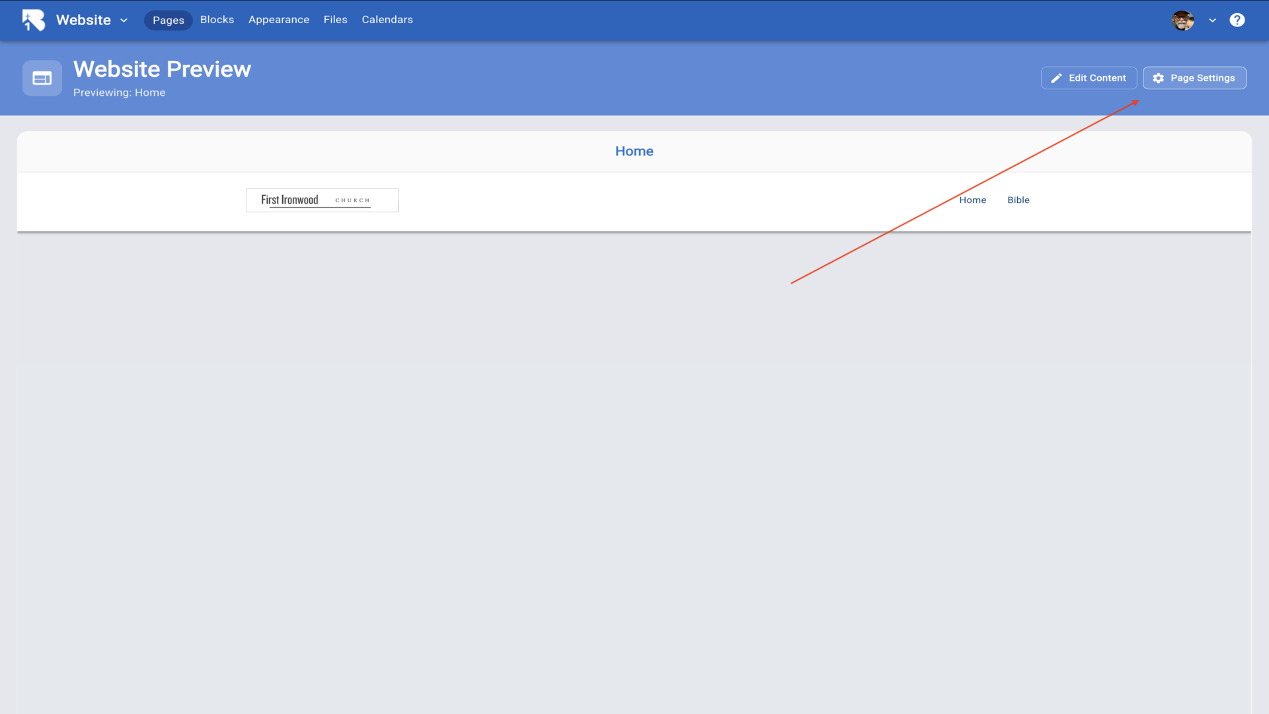Open the help question mark icon
Image resolution: width=1269 pixels, height=714 pixels.
click(x=1237, y=20)
